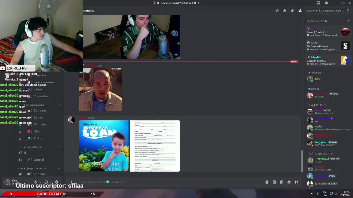This screenshot has height=198, width=353.
Task: Open the Inbox icon in title bar
Action: click(318, 3)
